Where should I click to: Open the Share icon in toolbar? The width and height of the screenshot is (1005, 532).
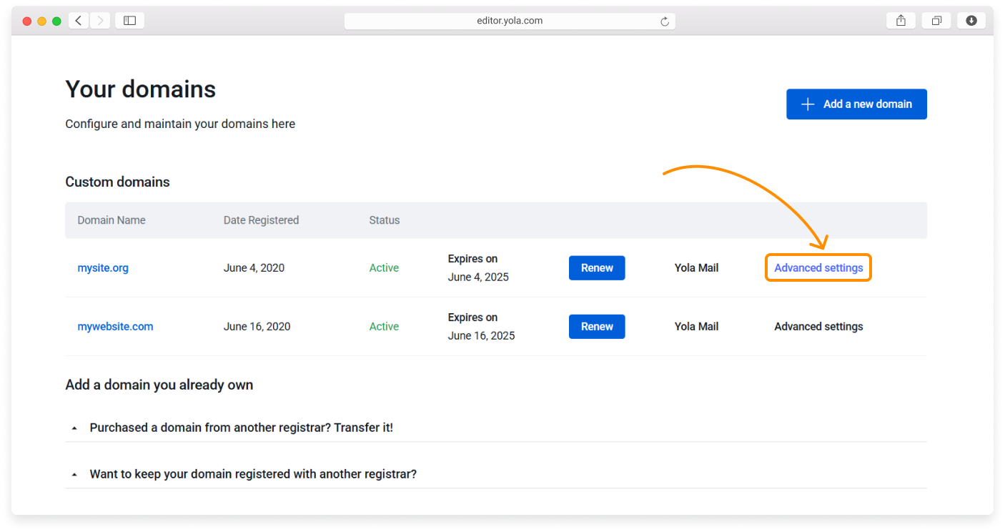coord(901,21)
